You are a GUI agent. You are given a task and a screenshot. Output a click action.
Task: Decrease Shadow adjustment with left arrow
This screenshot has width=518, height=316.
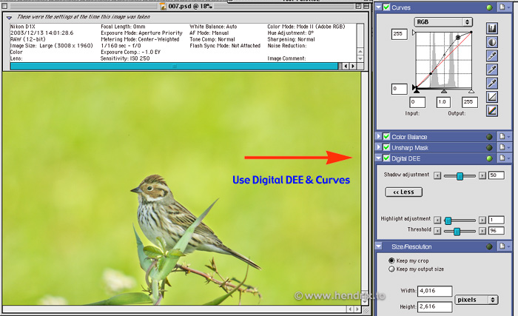tap(437, 175)
